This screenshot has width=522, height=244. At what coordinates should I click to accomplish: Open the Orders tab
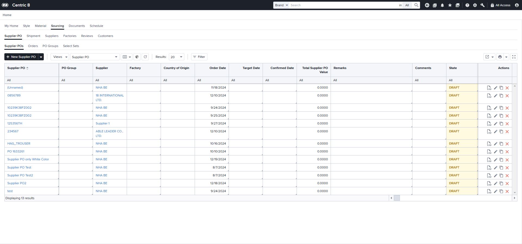[33, 46]
